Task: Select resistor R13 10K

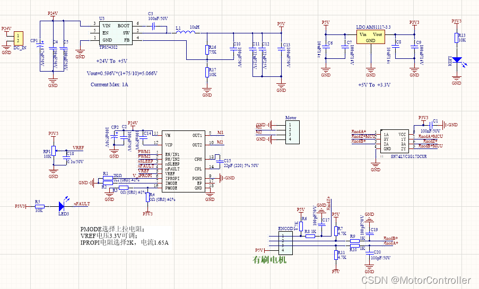Action: pyautogui.click(x=457, y=38)
